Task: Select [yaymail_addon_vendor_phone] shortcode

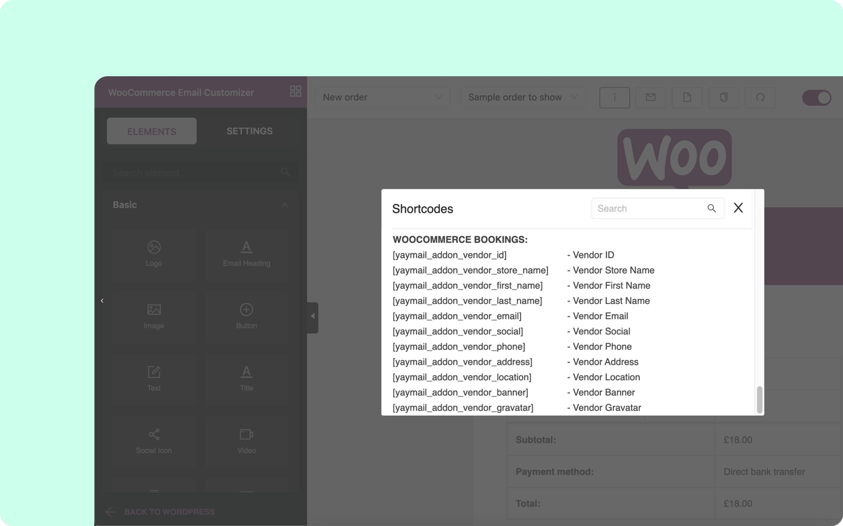Action: [x=459, y=347]
